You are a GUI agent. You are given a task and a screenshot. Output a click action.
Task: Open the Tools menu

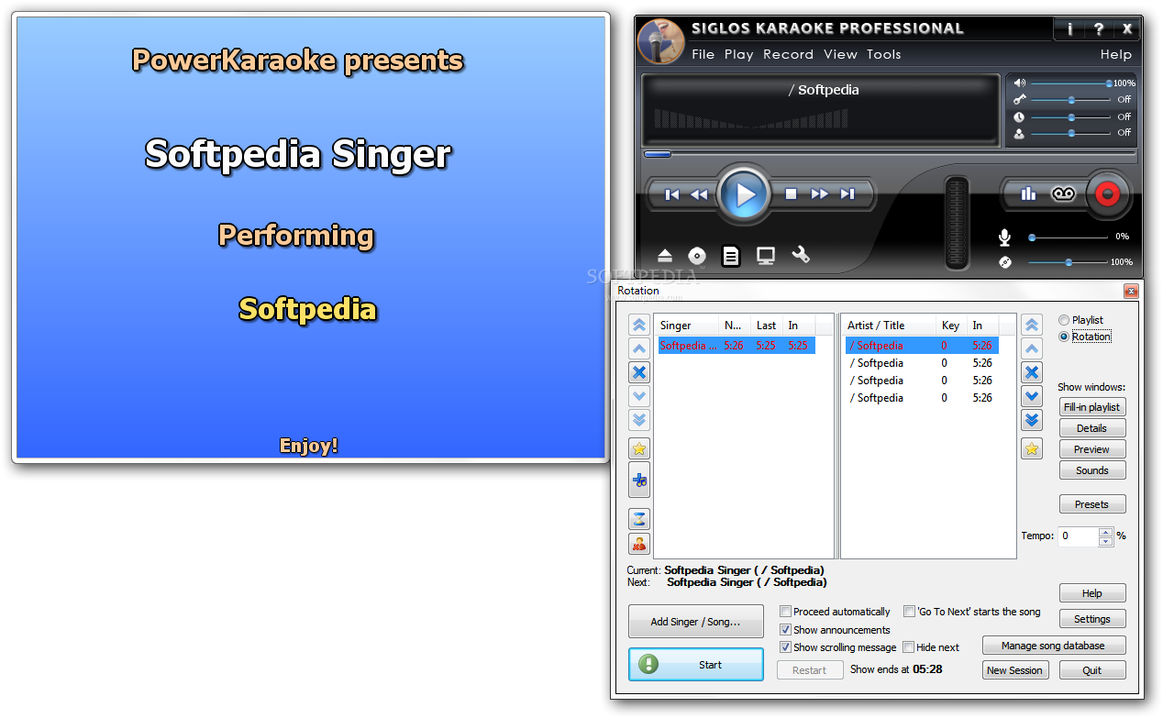(884, 54)
